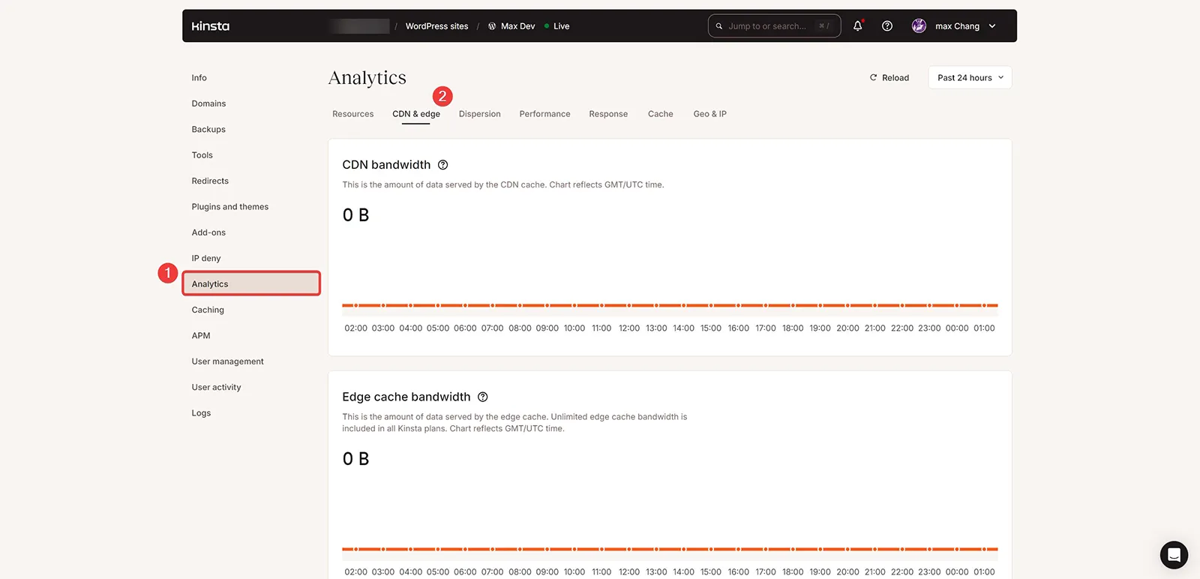Open the notifications bell
The width and height of the screenshot is (1200, 579).
coord(858,25)
